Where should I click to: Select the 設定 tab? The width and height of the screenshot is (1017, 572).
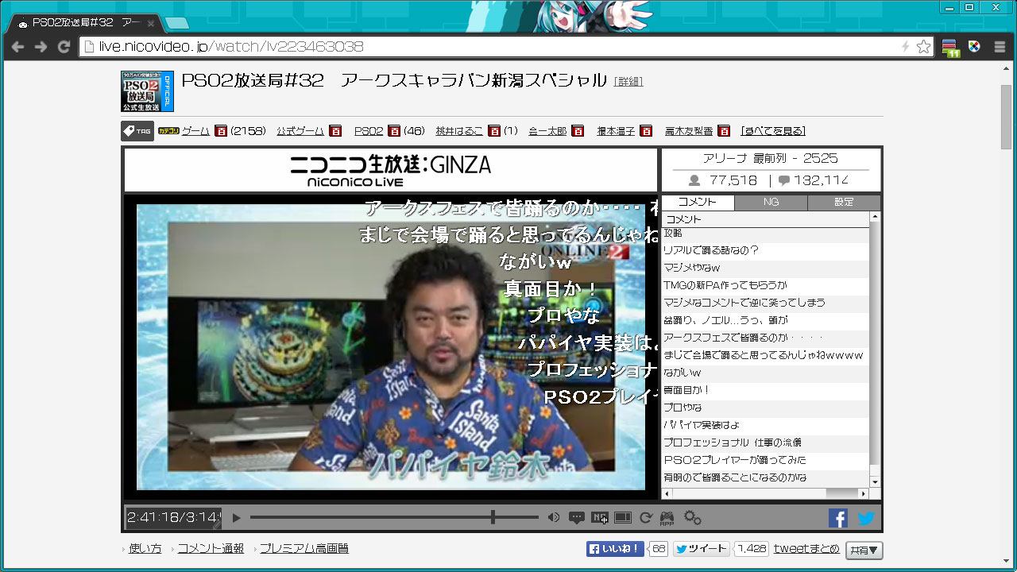click(x=844, y=203)
